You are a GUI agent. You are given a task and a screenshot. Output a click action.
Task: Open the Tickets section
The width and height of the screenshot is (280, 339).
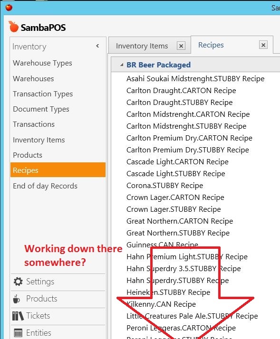58,316
